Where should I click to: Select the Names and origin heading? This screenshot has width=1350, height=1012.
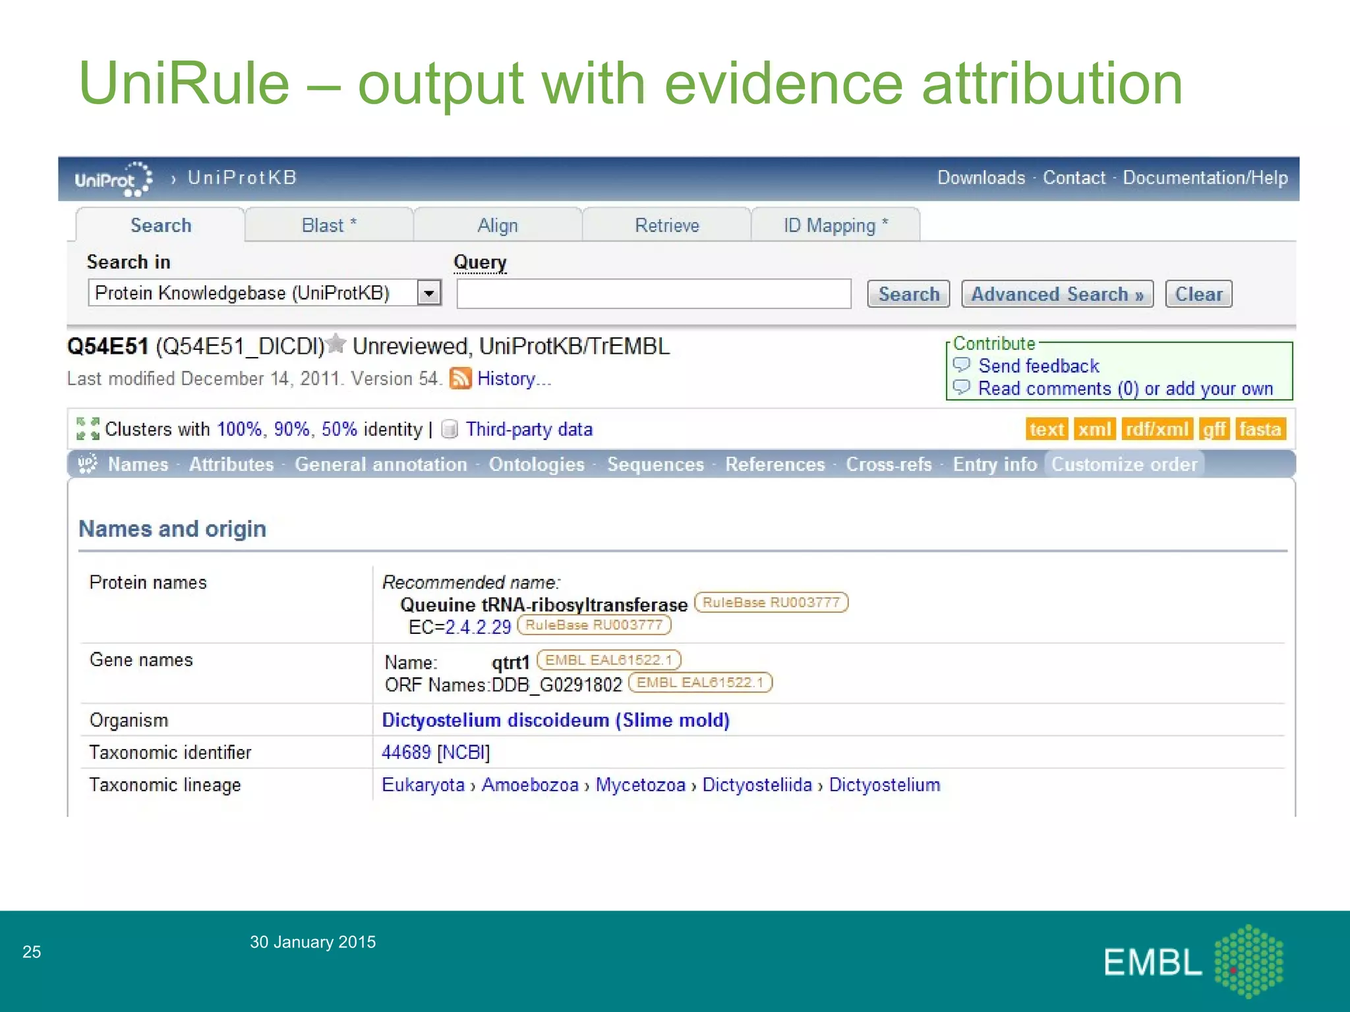coord(173,528)
